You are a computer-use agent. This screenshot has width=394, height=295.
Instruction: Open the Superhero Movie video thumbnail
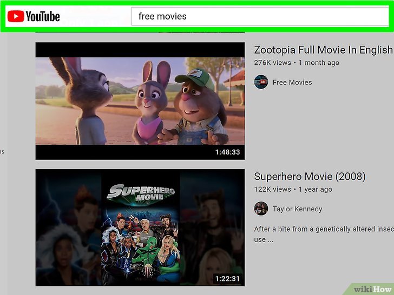pos(140,227)
